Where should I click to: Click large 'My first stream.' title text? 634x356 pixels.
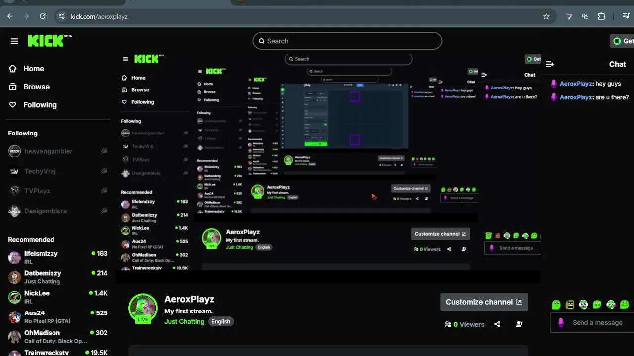click(188, 311)
